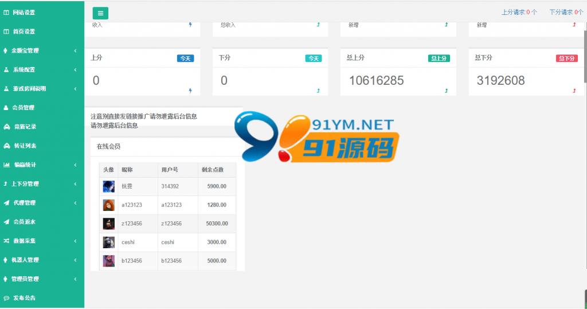Image resolution: width=587 pixels, height=309 pixels.
Task: Open the 上分请求 link in header
Action: pyautogui.click(x=519, y=13)
